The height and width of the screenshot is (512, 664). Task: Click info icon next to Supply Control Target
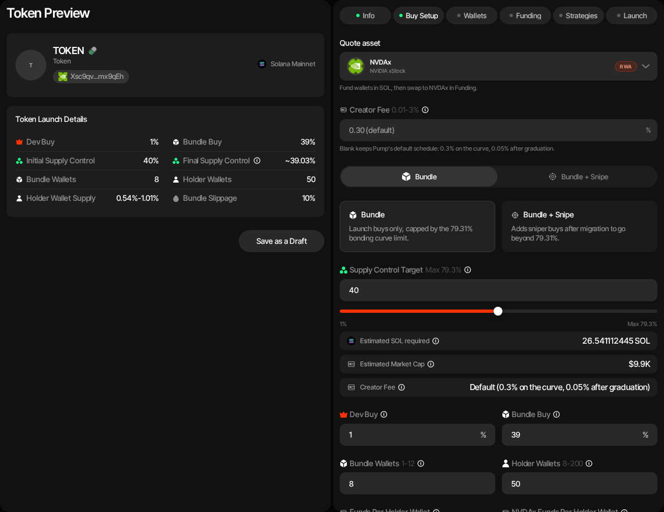(468, 270)
